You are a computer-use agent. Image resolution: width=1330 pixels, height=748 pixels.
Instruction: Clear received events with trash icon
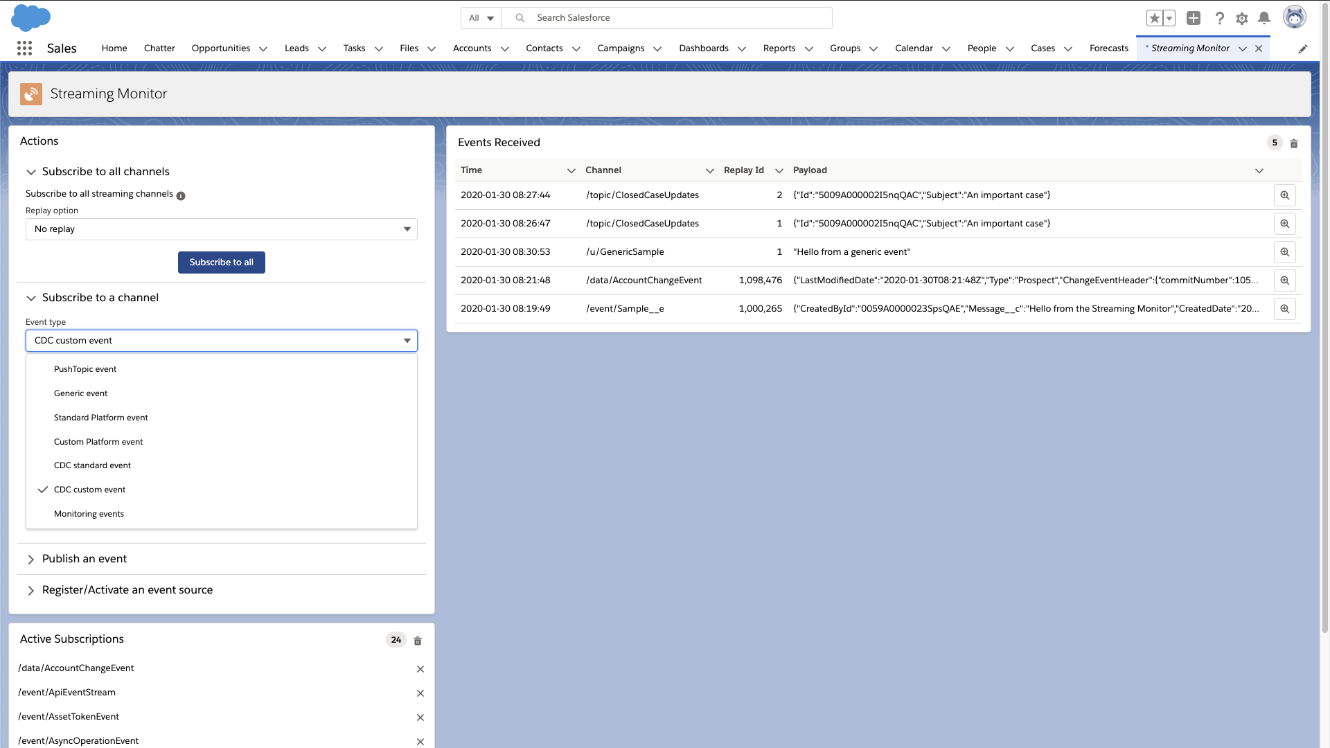[x=1294, y=143]
